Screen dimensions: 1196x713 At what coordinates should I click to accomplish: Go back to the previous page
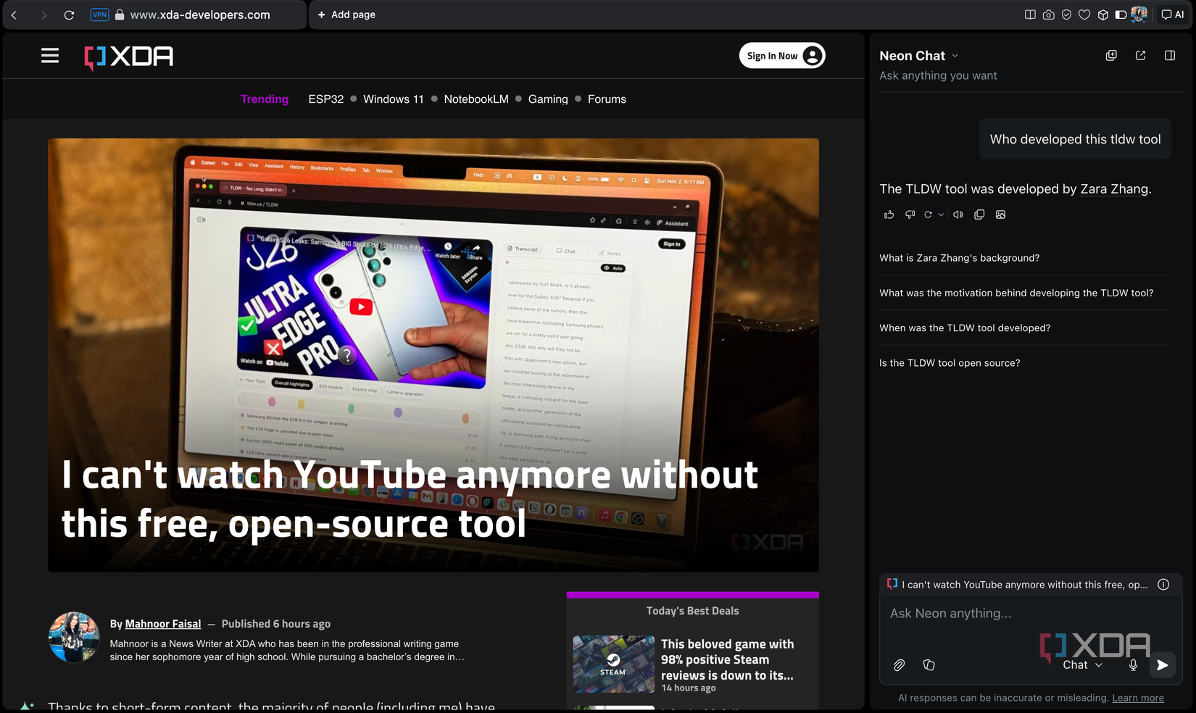pos(14,14)
